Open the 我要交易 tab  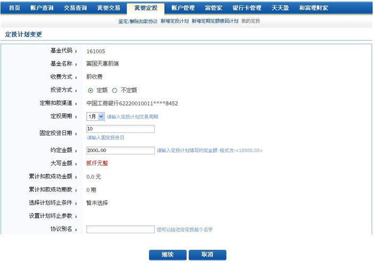109,8
